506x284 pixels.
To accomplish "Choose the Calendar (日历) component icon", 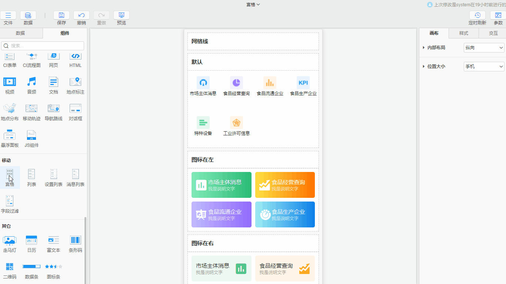I will (x=31, y=240).
